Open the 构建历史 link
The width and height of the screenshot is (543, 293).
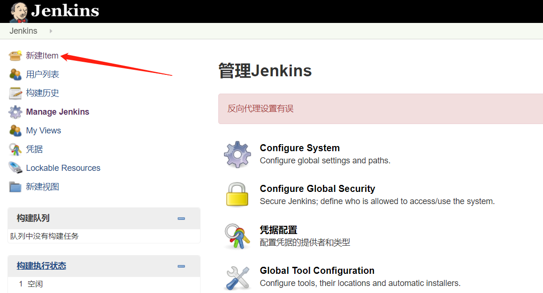click(42, 93)
